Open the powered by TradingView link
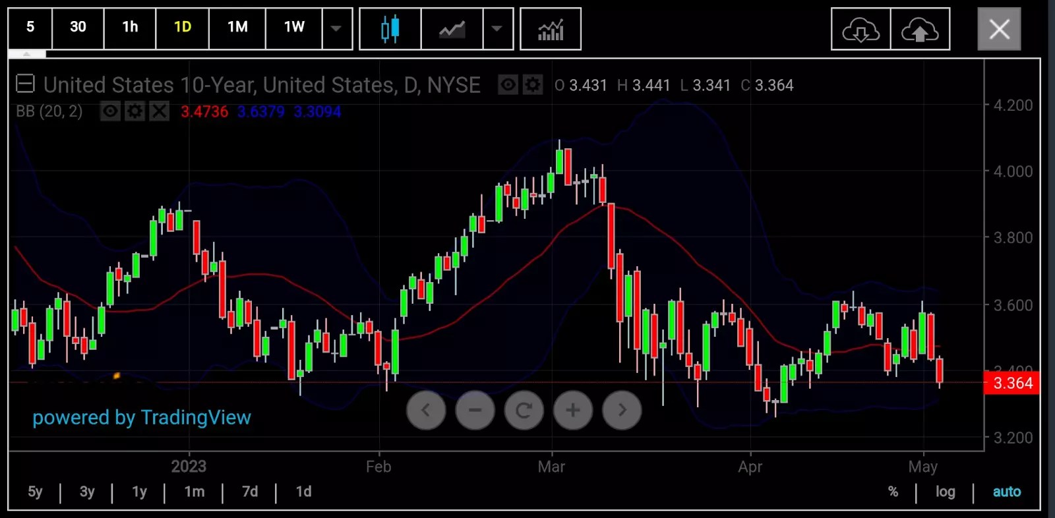The height and width of the screenshot is (518, 1055). (x=142, y=417)
